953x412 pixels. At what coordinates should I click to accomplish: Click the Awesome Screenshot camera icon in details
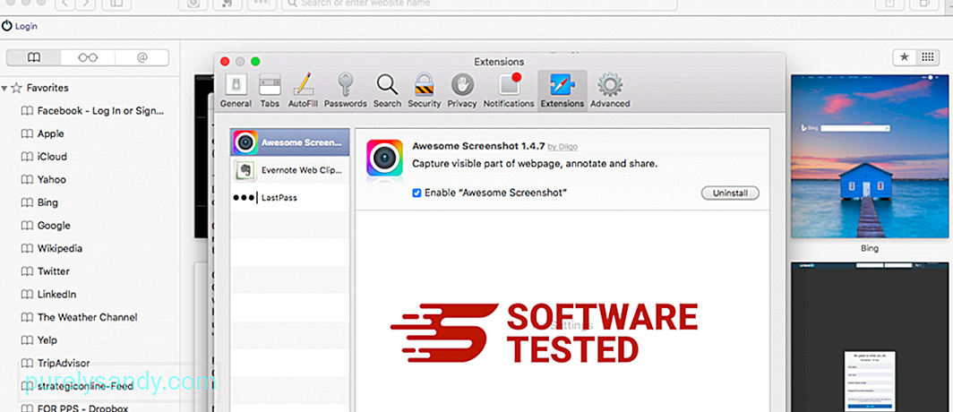[x=384, y=158]
